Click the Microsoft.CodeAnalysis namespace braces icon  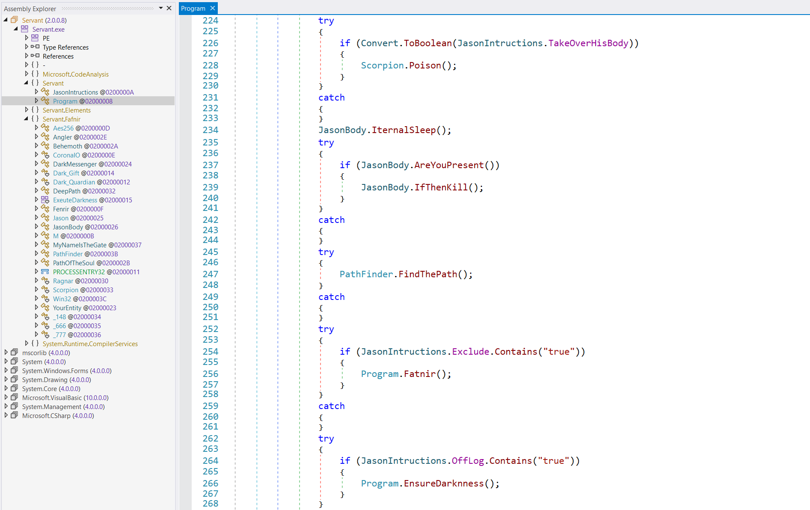(35, 74)
